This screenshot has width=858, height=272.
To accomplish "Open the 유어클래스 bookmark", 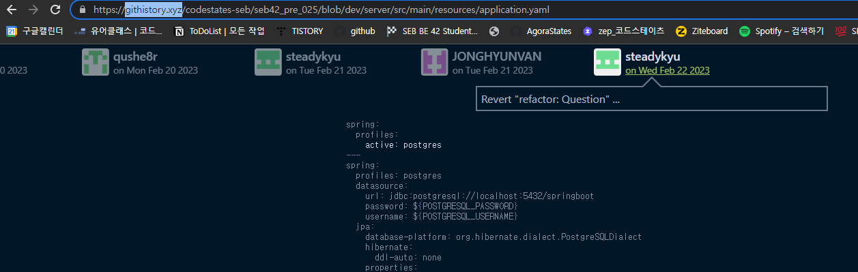I will (x=119, y=31).
